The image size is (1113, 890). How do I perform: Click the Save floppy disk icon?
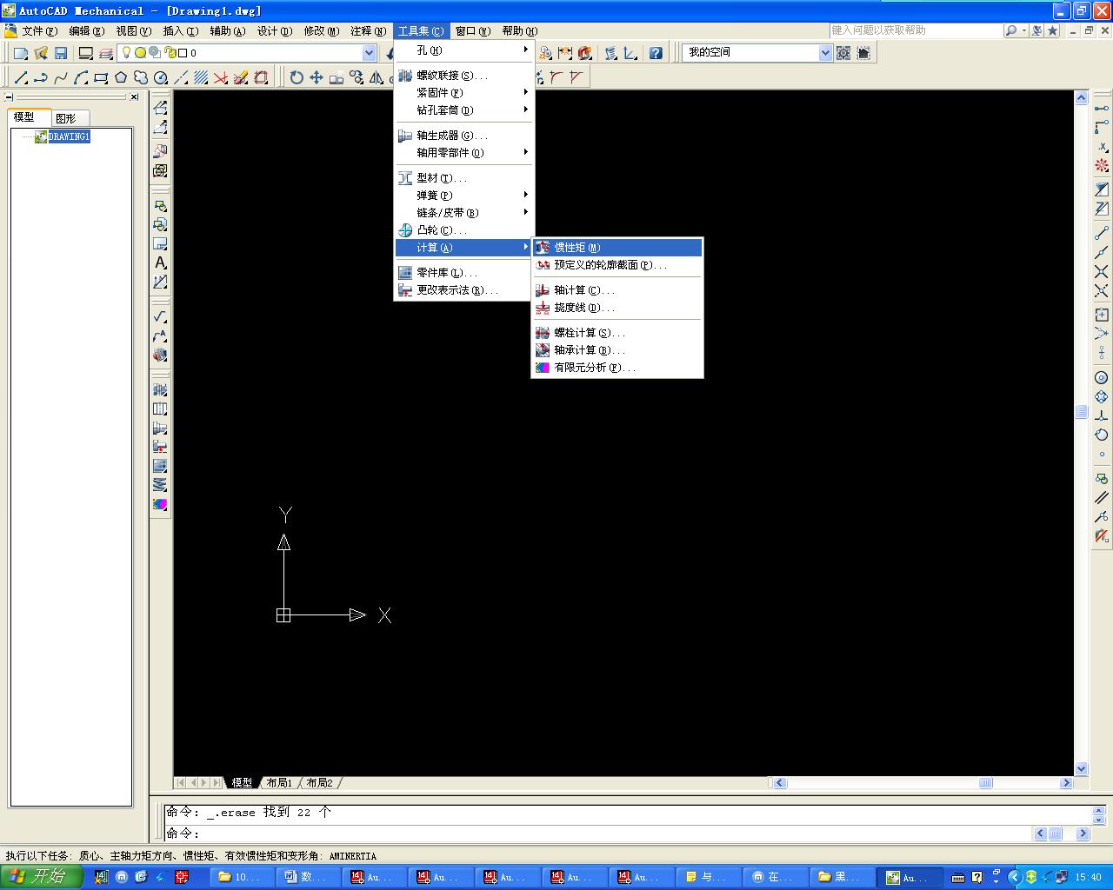click(61, 53)
